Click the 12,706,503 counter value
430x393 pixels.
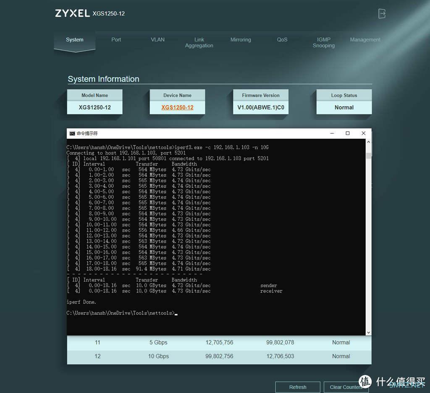click(x=280, y=356)
